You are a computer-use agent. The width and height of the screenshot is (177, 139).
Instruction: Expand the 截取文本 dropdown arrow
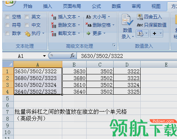(x=79, y=33)
